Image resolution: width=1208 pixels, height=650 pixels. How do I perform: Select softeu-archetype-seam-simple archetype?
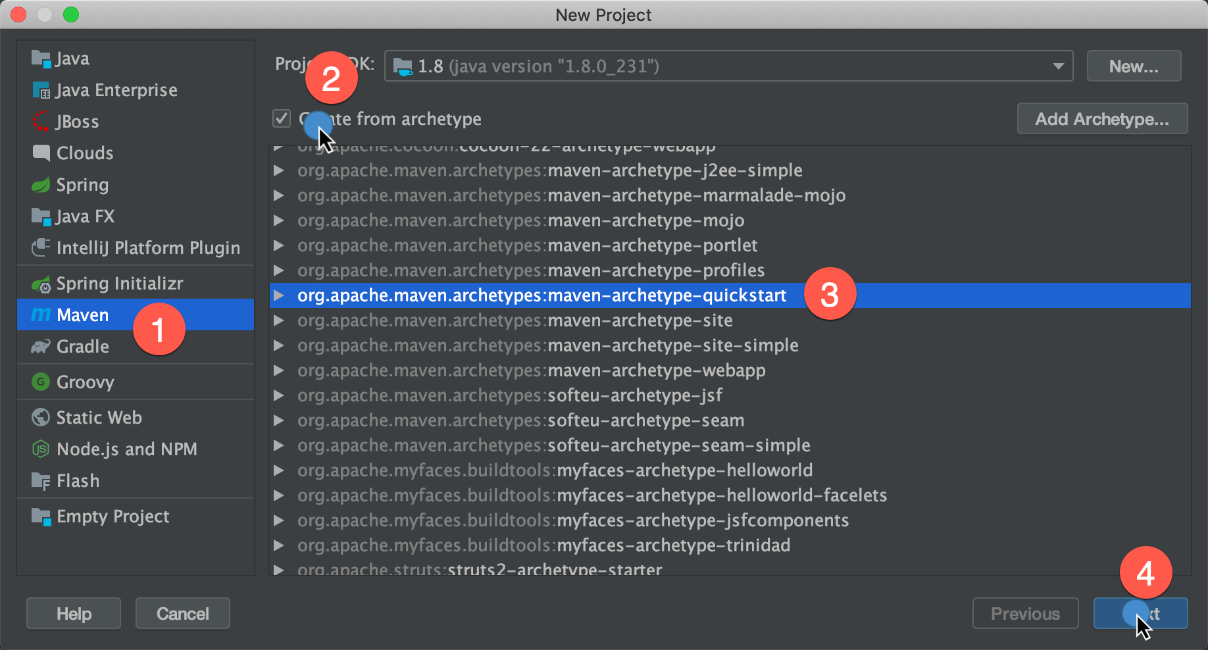(x=730, y=445)
